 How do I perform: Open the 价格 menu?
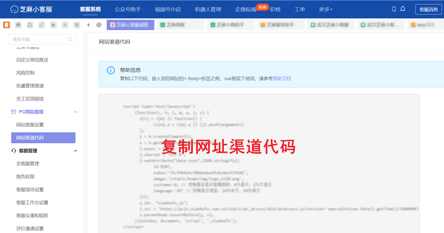click(275, 9)
